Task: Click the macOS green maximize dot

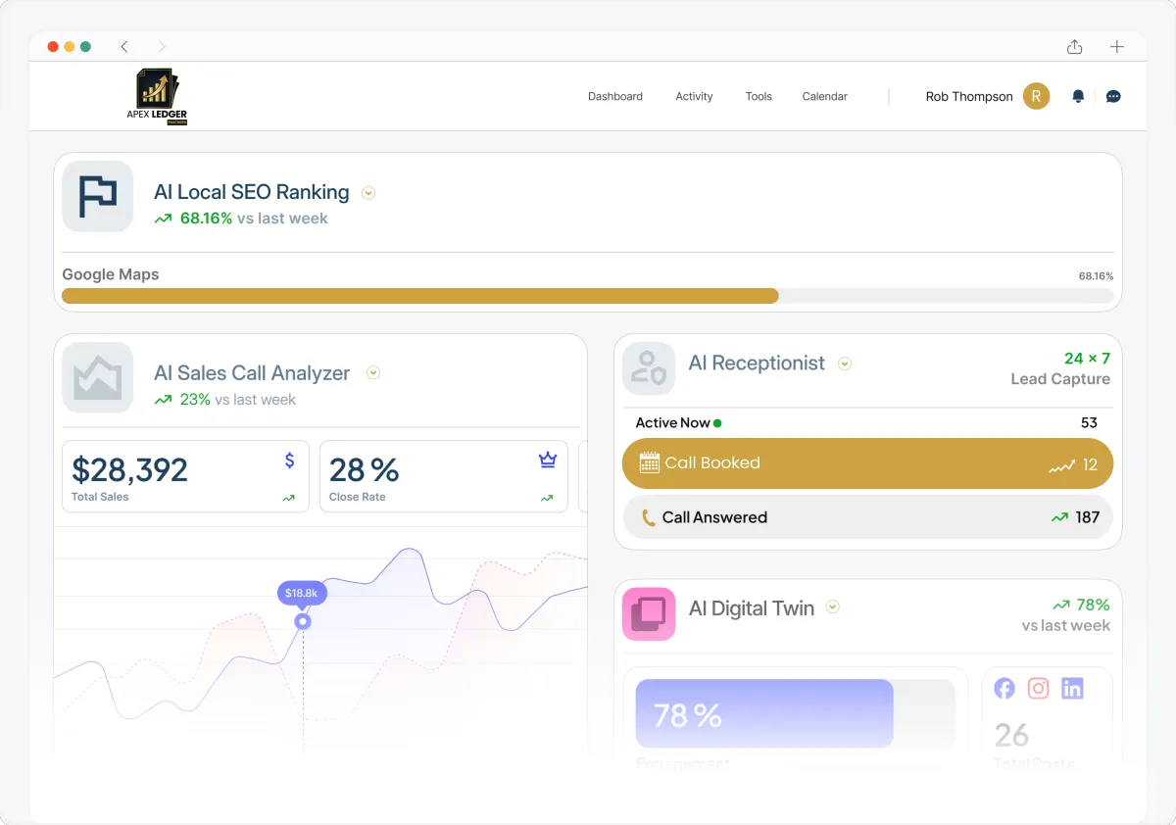Action: click(x=85, y=46)
